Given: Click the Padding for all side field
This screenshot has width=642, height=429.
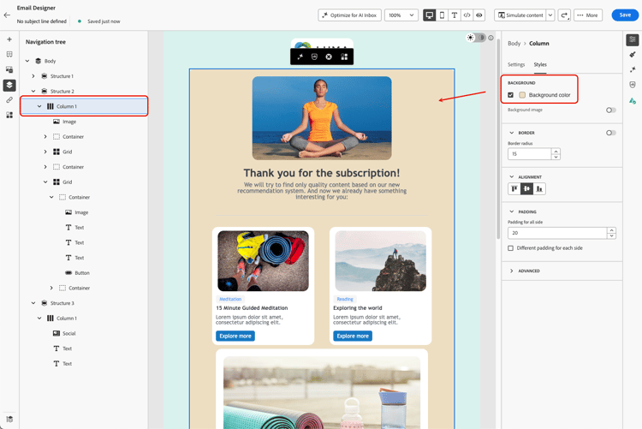Looking at the screenshot, I should coord(557,233).
